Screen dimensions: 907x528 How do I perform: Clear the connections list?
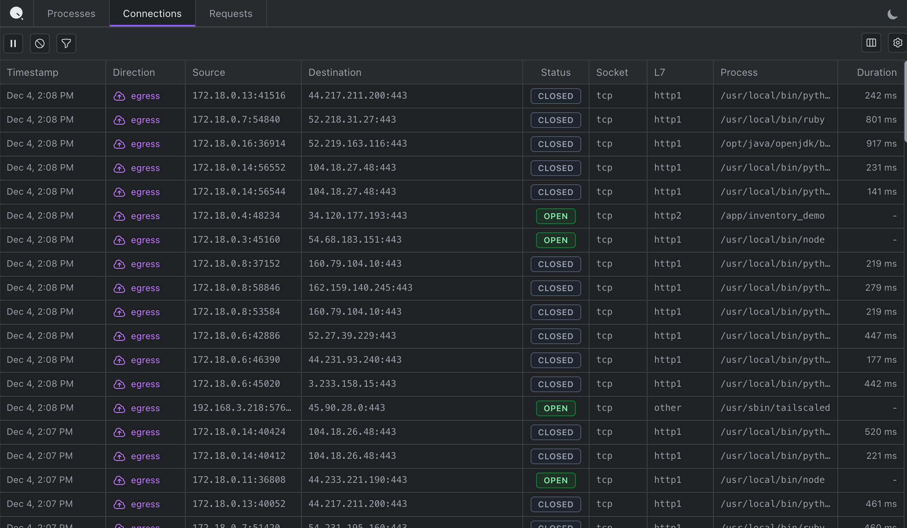click(x=40, y=43)
